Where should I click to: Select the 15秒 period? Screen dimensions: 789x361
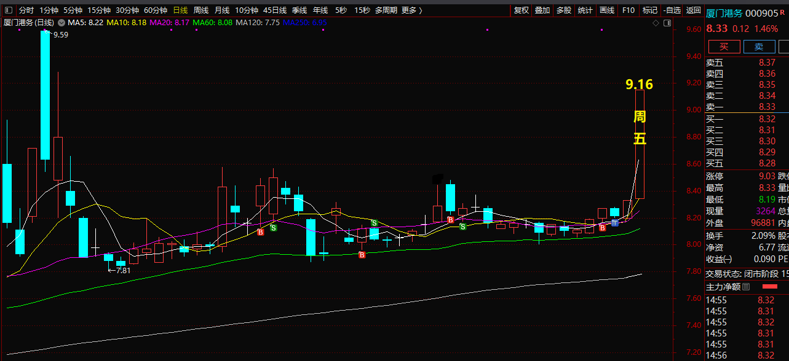[362, 10]
